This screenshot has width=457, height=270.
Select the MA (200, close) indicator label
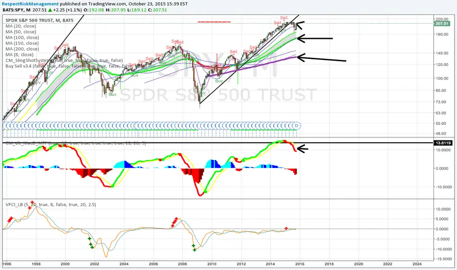(x=22, y=49)
